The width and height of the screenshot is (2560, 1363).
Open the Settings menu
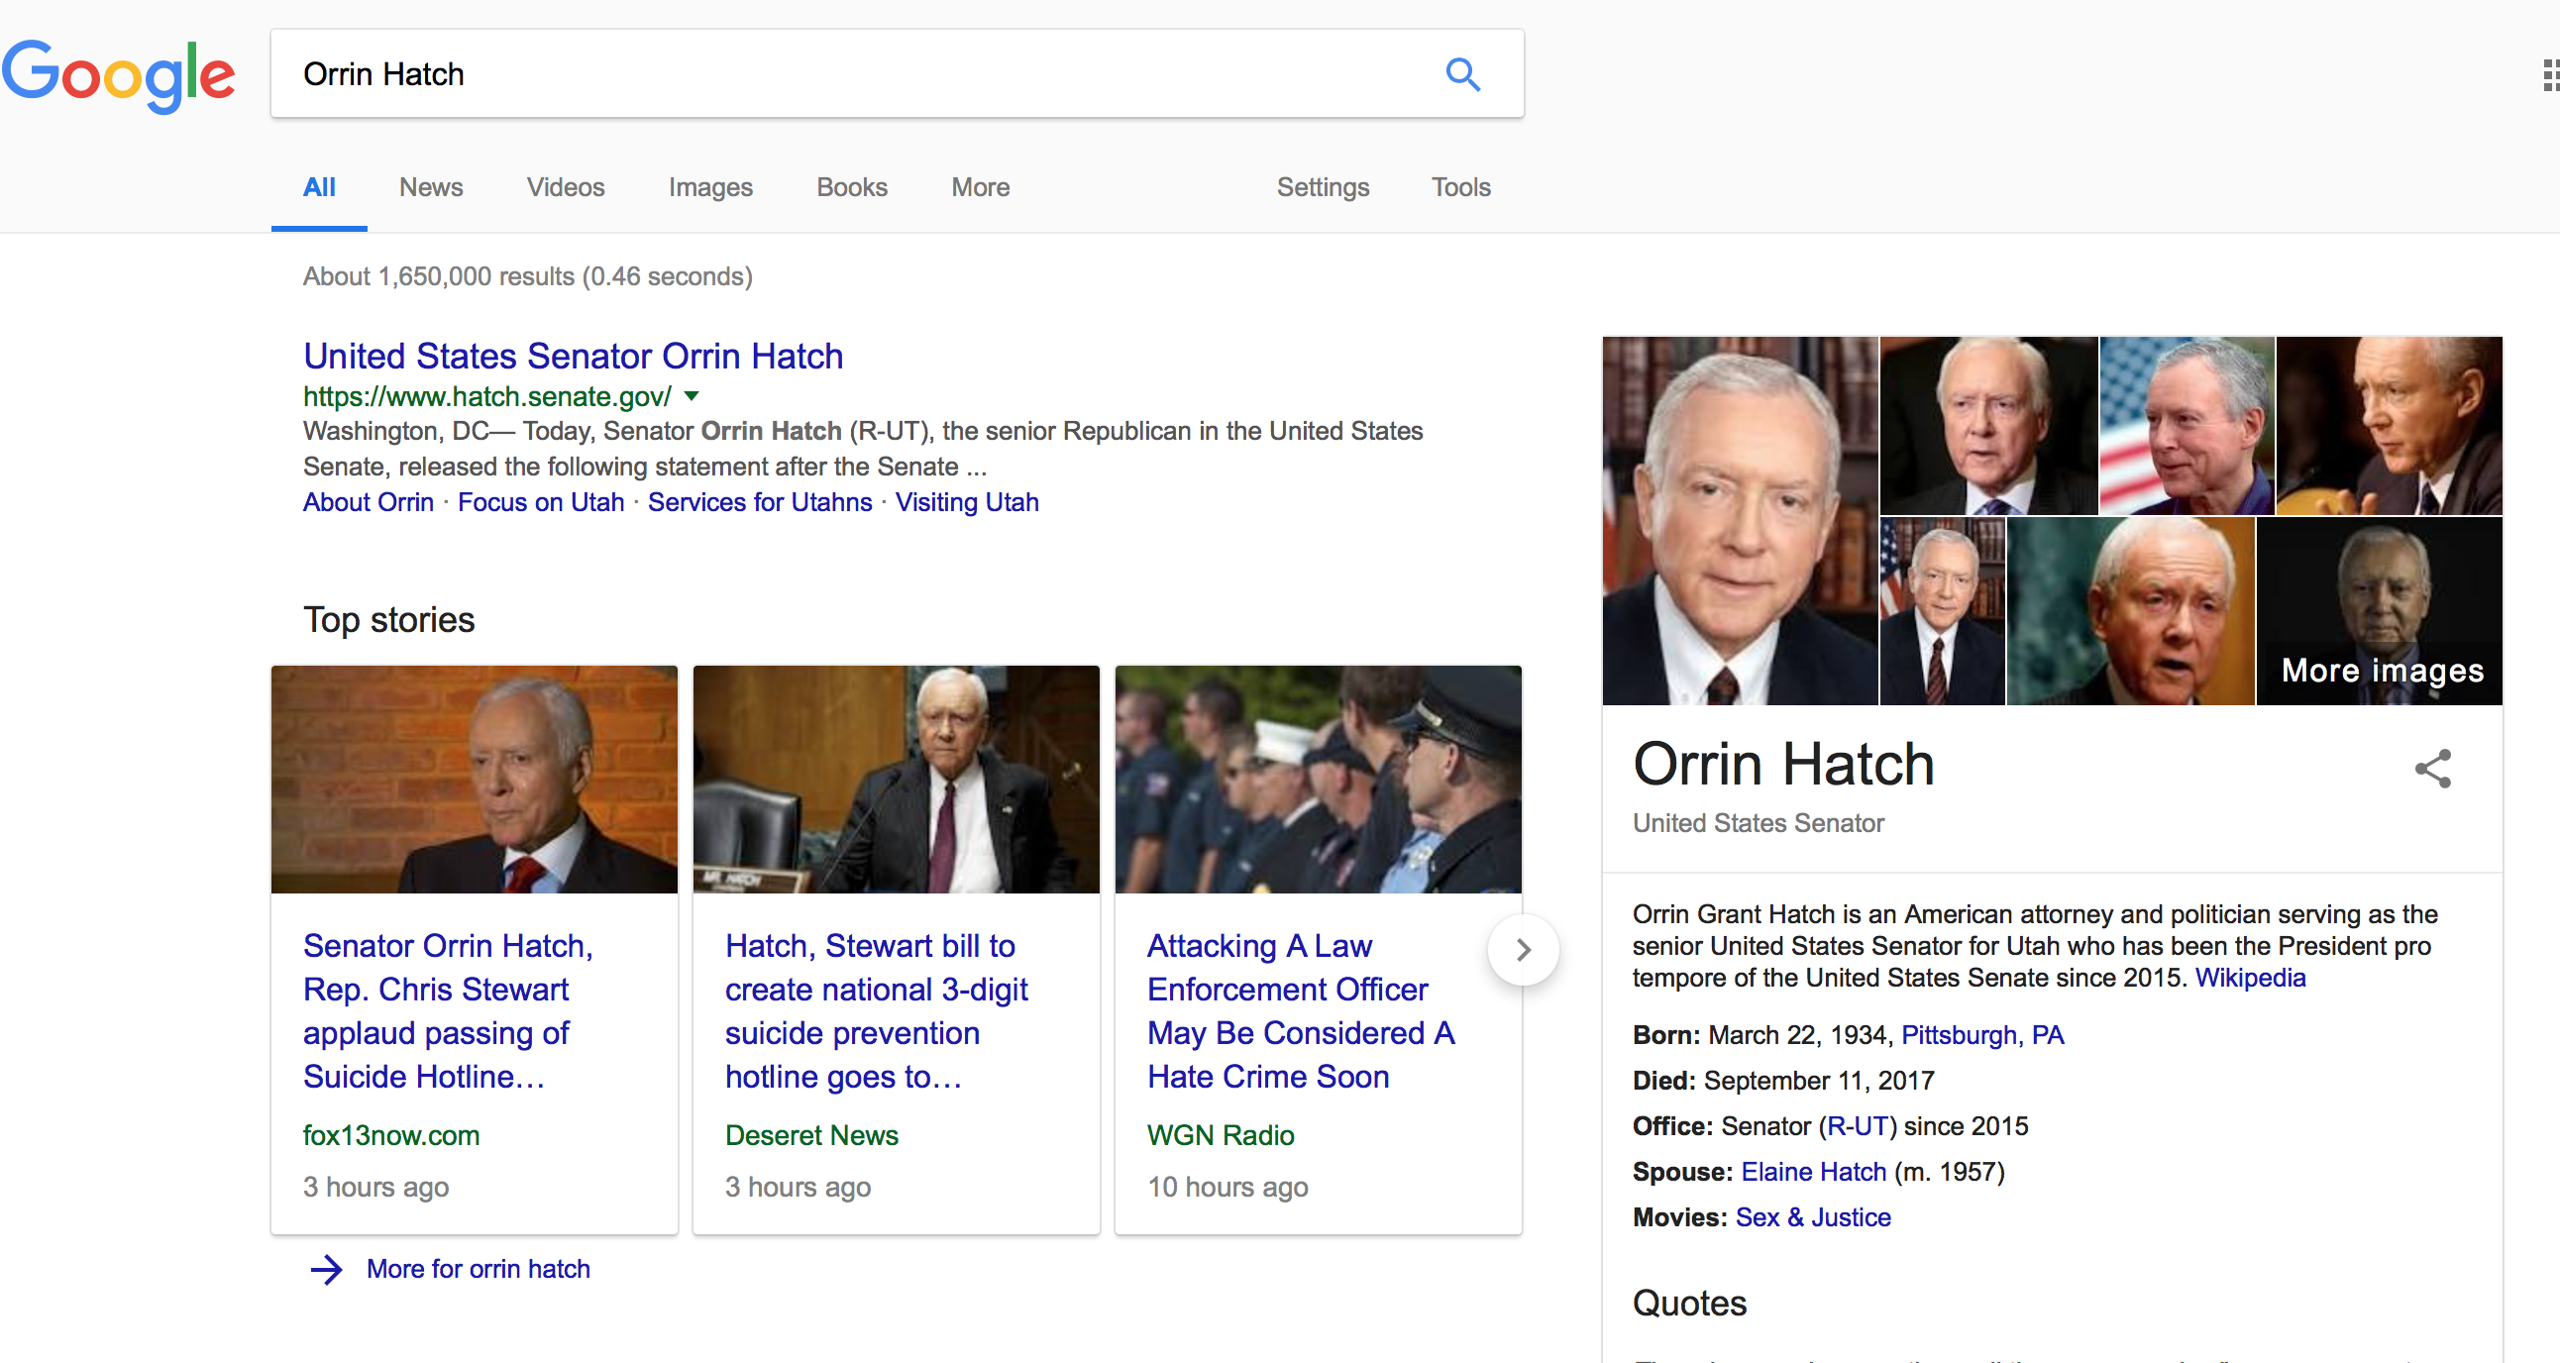tap(1322, 187)
